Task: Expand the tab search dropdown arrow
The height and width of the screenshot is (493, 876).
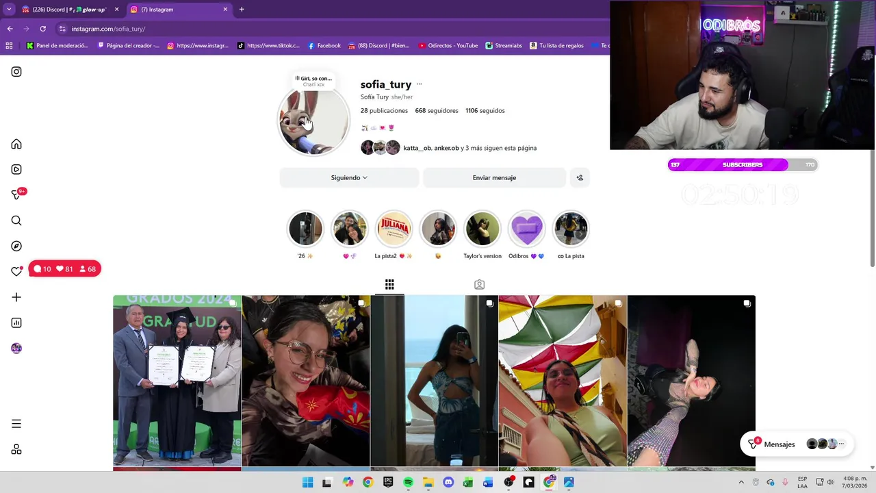Action: (8, 10)
